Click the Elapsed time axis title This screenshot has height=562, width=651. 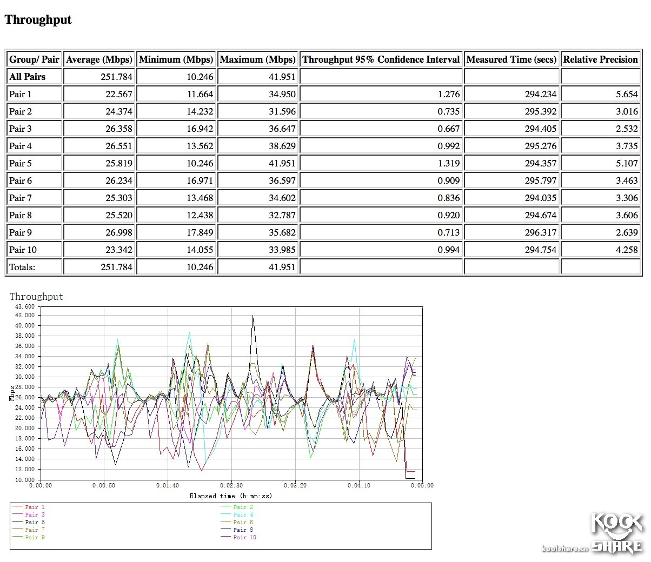231,496
